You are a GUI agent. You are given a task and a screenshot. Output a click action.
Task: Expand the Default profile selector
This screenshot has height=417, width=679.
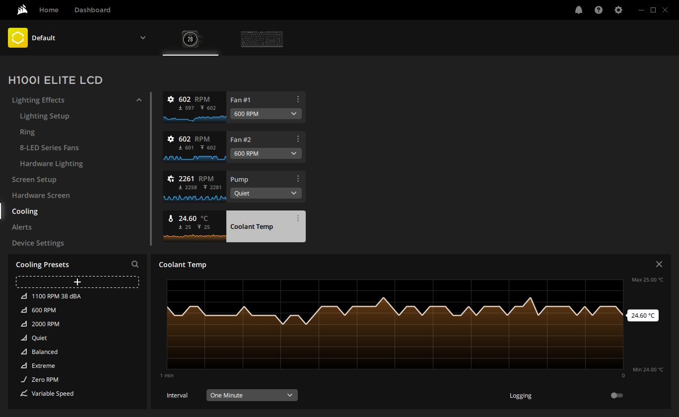[x=143, y=38]
